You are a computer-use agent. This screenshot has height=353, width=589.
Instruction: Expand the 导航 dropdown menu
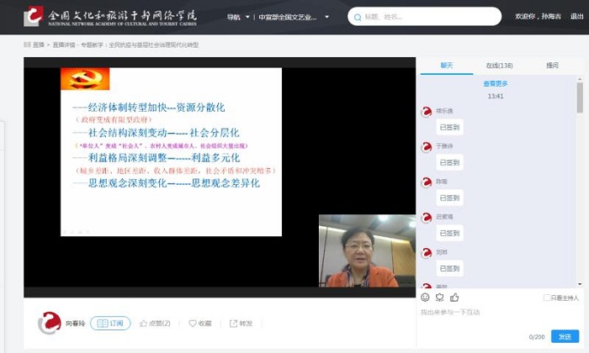tap(237, 17)
